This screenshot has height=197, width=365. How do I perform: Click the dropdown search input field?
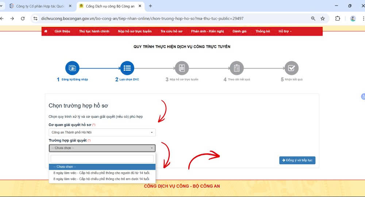pyautogui.click(x=102, y=159)
